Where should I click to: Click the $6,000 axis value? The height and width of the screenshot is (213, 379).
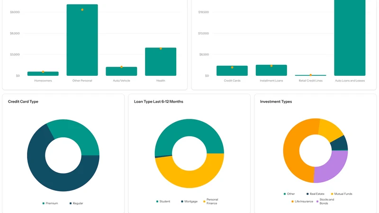click(x=15, y=33)
